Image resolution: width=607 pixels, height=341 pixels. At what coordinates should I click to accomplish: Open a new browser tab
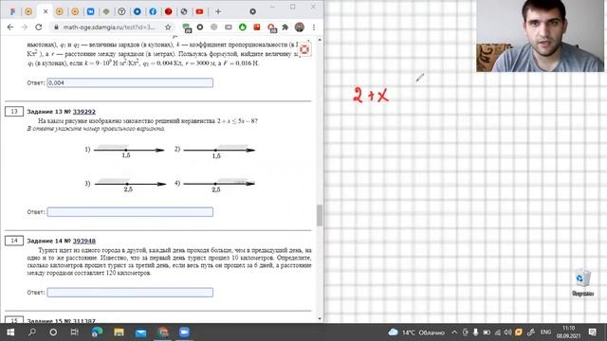(x=218, y=11)
